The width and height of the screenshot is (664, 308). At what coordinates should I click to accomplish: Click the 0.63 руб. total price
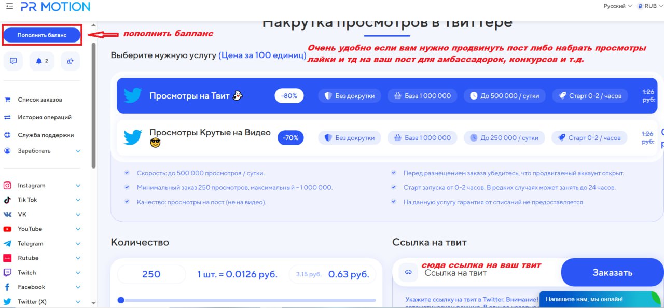349,274
